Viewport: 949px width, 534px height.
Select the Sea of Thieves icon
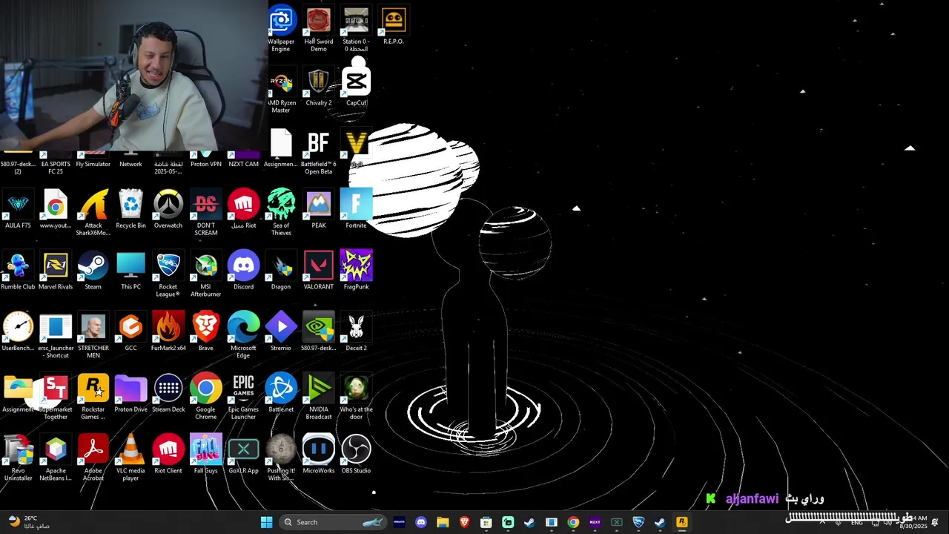281,213
